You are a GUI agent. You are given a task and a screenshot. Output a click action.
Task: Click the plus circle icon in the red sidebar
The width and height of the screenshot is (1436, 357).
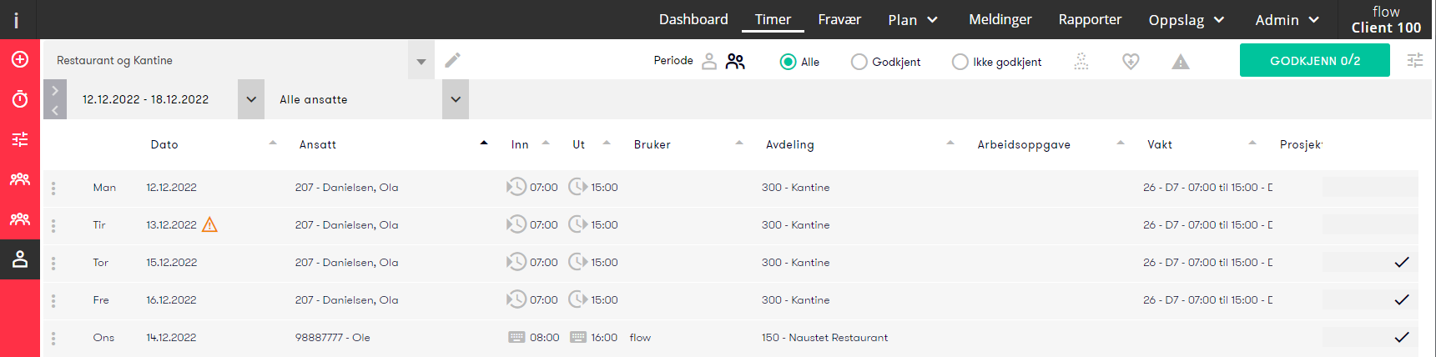click(x=20, y=59)
